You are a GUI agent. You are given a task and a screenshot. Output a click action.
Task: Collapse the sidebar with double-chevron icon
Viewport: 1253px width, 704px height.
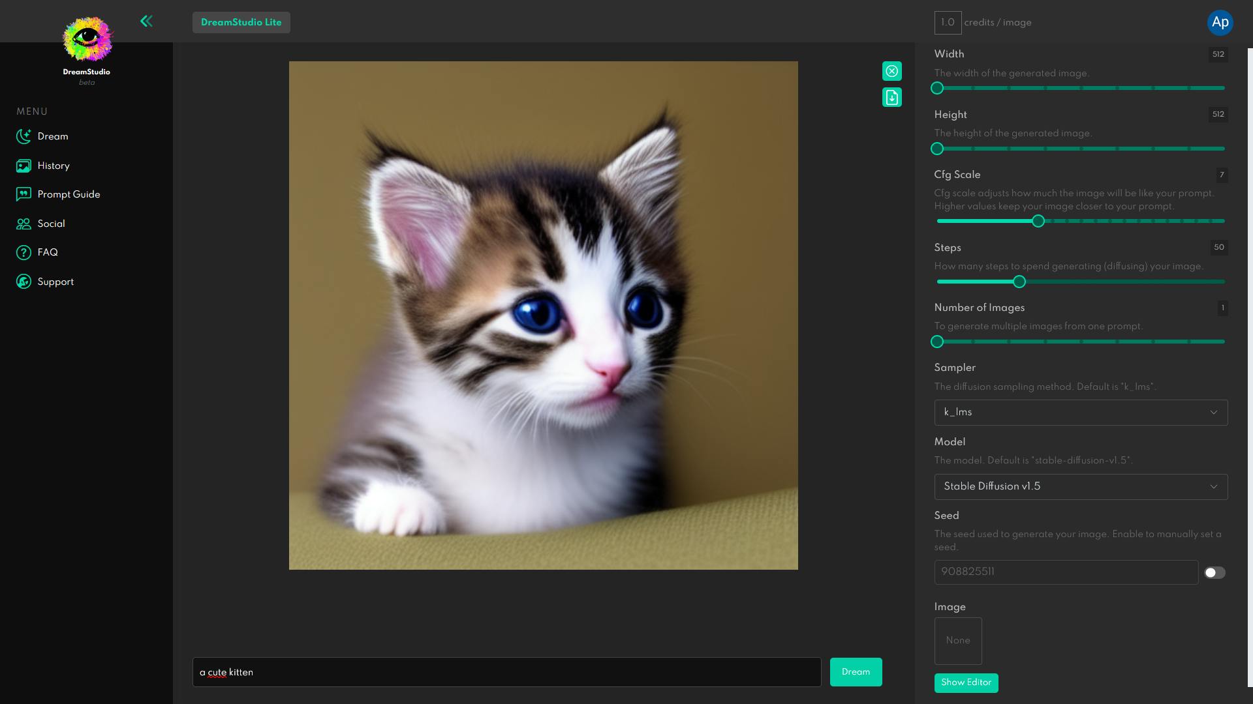point(146,22)
